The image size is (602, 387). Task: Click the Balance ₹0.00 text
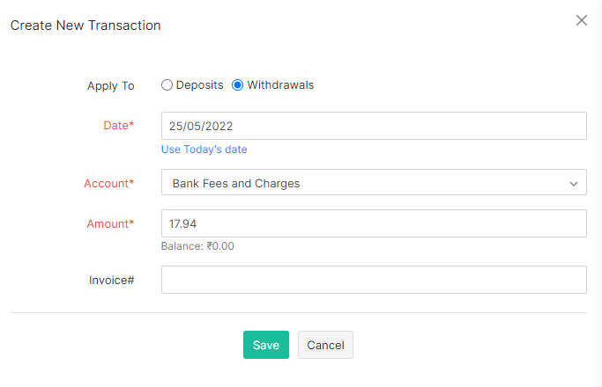click(197, 246)
